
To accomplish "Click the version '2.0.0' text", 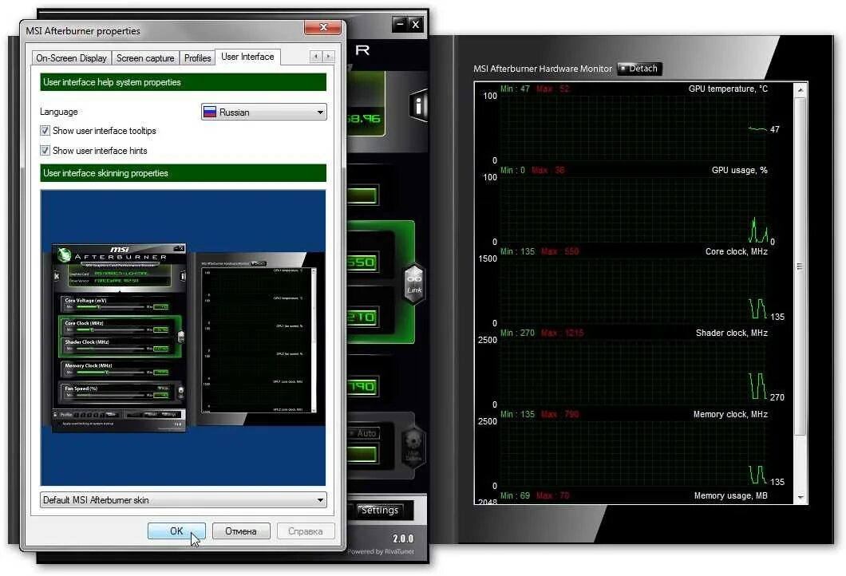I will [x=403, y=539].
